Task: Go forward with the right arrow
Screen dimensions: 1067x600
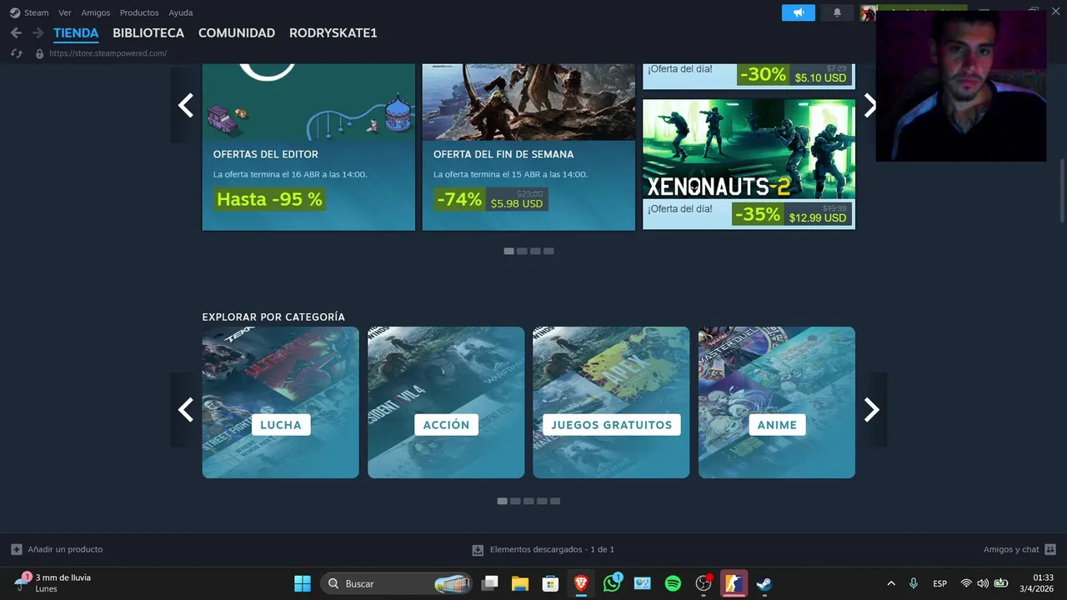Action: (38, 32)
